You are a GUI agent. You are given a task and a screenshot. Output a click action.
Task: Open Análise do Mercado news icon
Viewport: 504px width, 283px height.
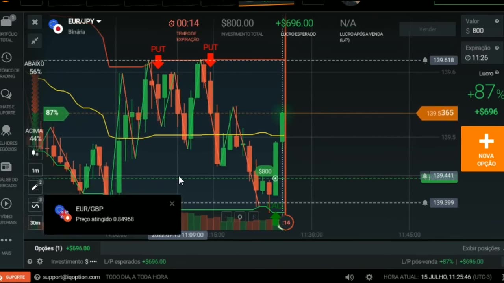click(x=6, y=167)
